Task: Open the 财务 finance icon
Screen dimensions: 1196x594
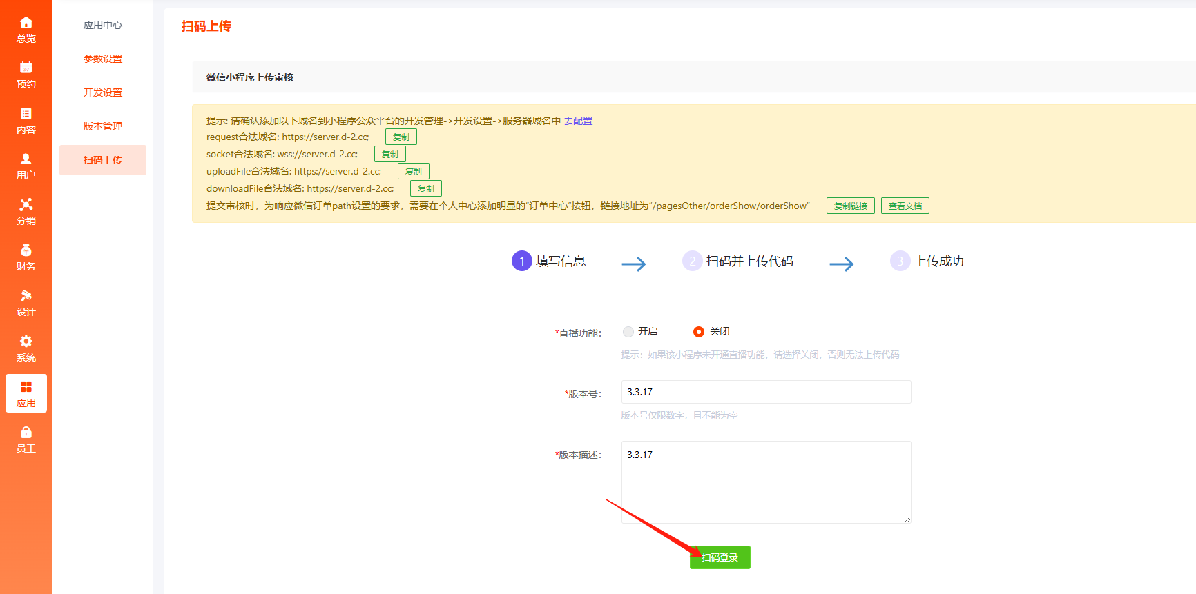Action: (x=26, y=250)
